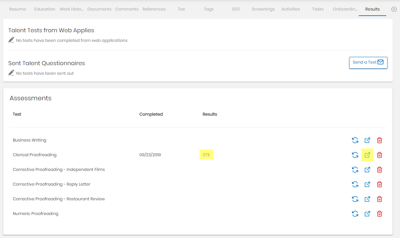
Task: Delete the Clerical Proofreading assessment
Action: [x=380, y=155]
